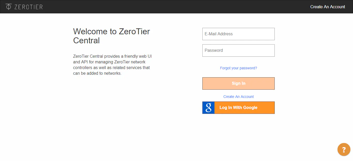The image size is (353, 161).
Task: Open the Forgot your password? link
Action: click(x=238, y=68)
